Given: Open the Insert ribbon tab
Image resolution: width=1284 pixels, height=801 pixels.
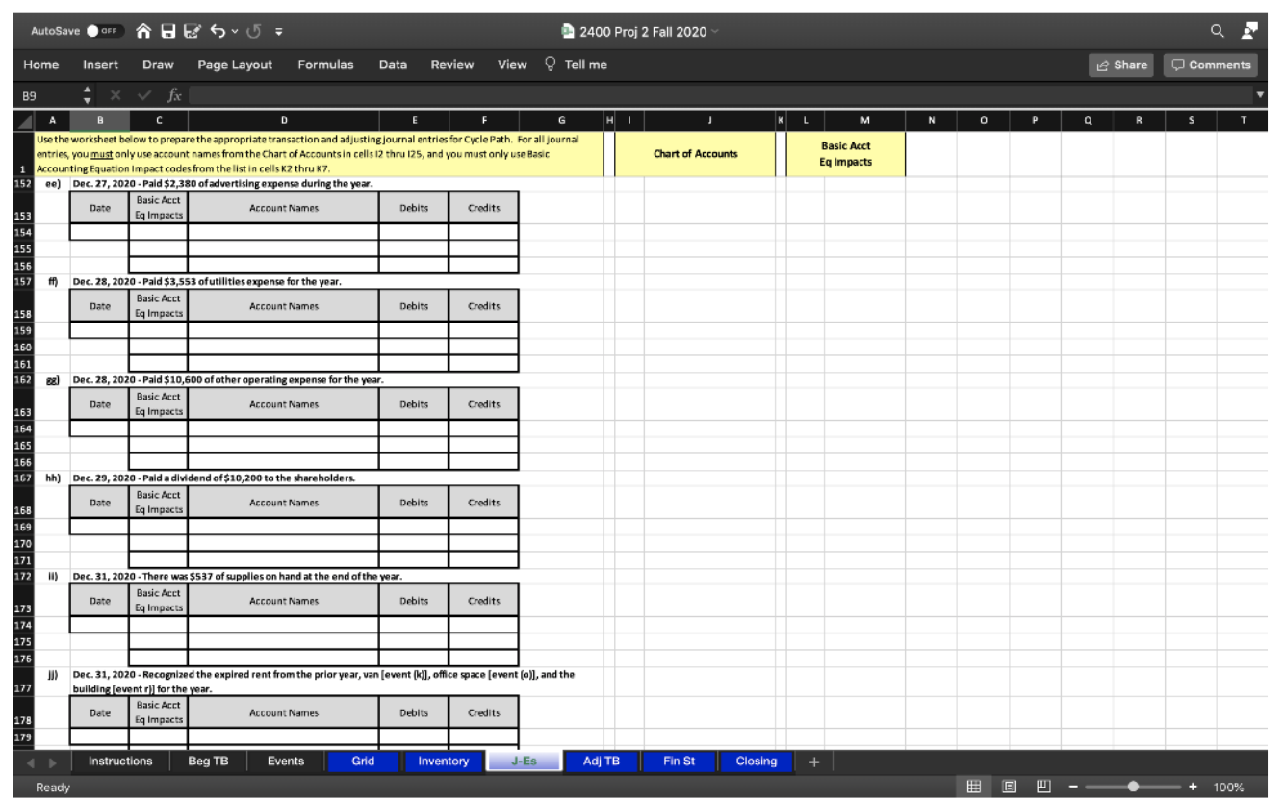Looking at the screenshot, I should 101,65.
